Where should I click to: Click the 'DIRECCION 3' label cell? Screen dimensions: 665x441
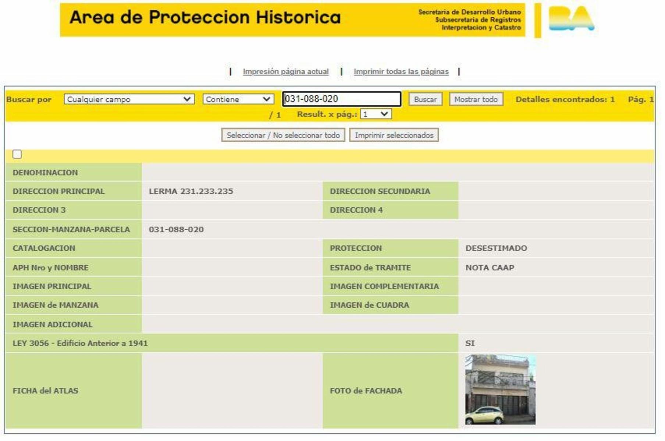coord(74,210)
